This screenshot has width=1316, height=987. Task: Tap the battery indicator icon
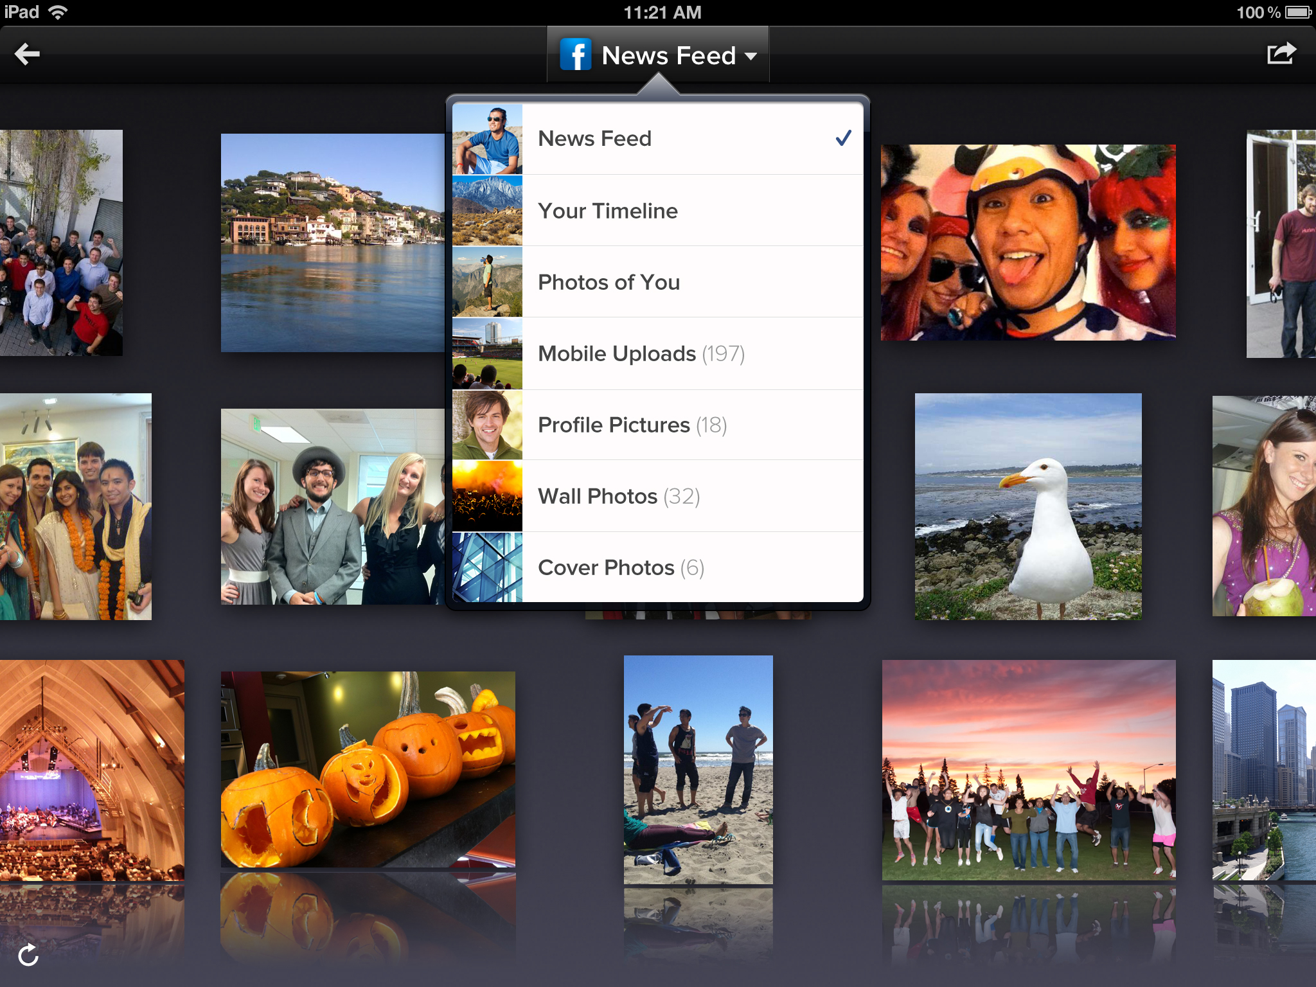(1299, 12)
